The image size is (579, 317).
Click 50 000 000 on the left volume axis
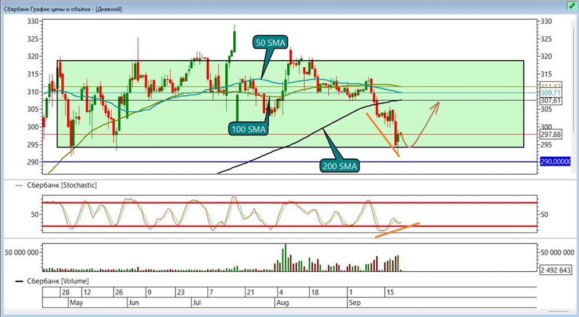21,252
